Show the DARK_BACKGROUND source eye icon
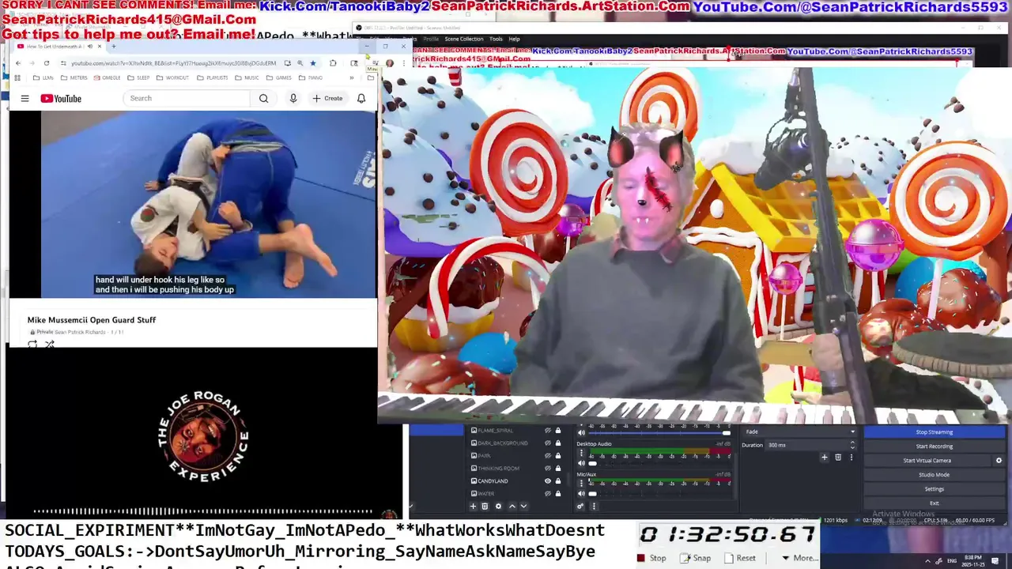The image size is (1012, 569). click(x=548, y=443)
